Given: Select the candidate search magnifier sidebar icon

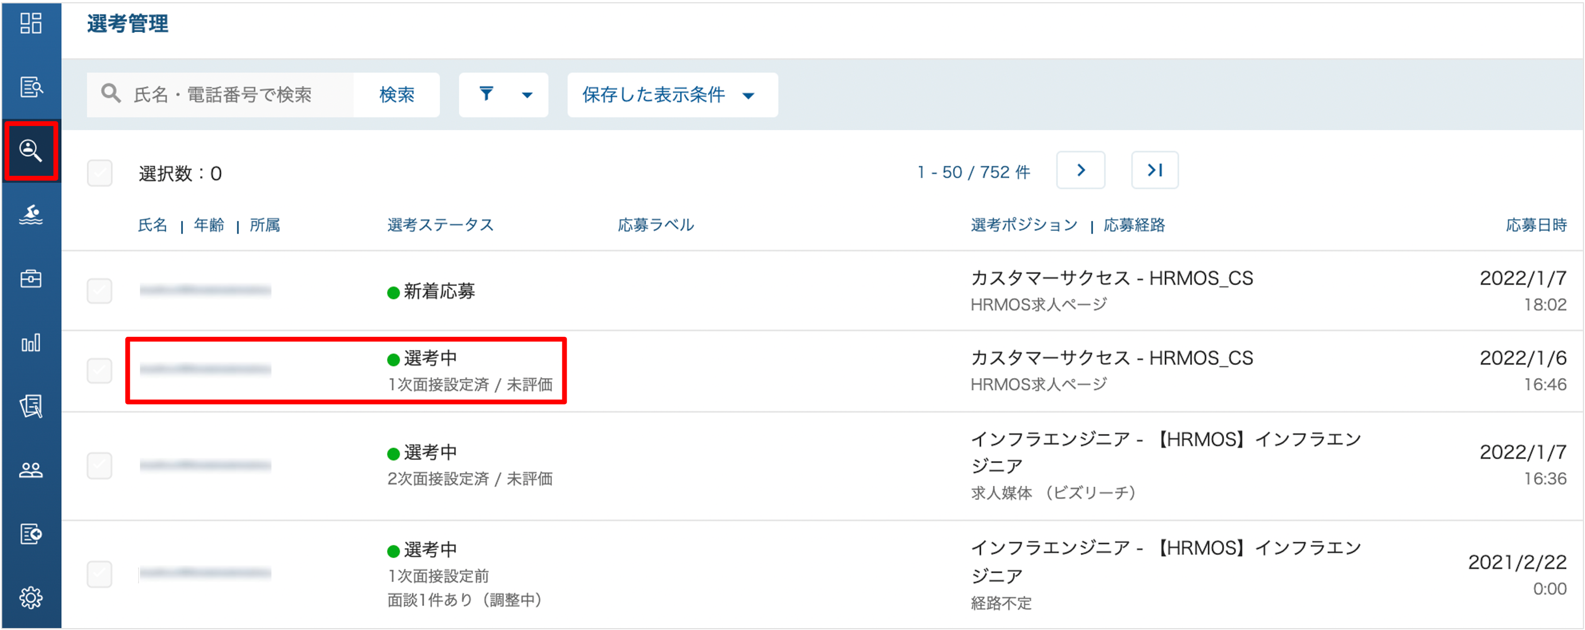Looking at the screenshot, I should 30,151.
